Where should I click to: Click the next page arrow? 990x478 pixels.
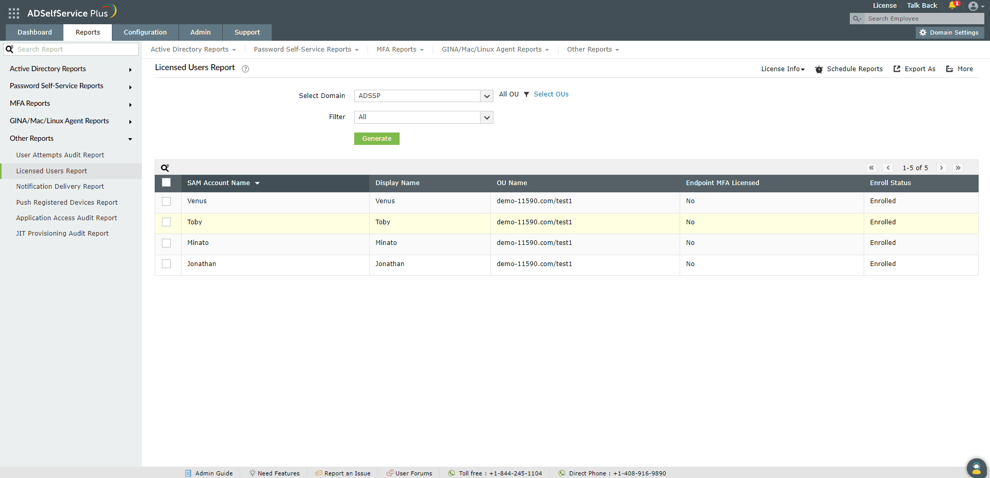click(942, 168)
